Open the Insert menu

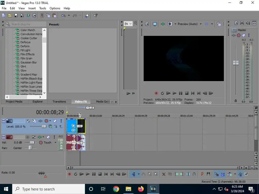(x=32, y=8)
